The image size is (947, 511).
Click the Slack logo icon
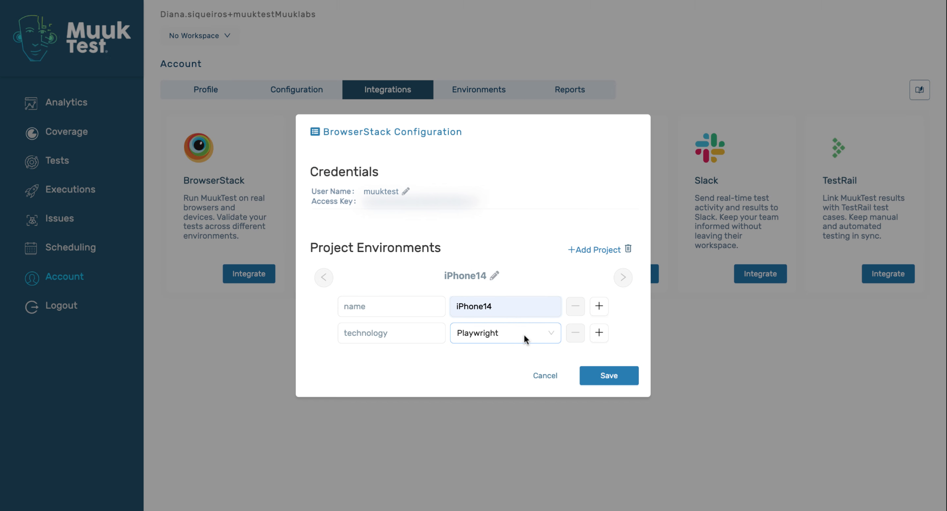pos(710,147)
